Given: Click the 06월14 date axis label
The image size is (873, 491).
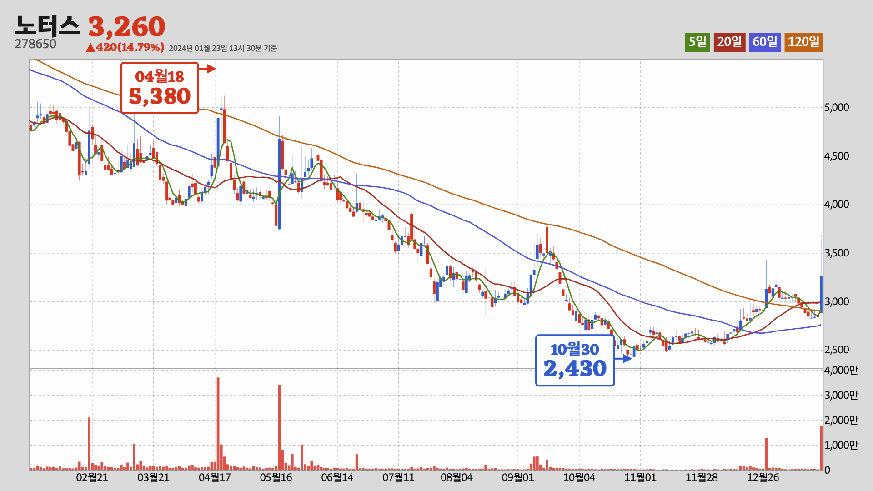Looking at the screenshot, I should (x=337, y=478).
